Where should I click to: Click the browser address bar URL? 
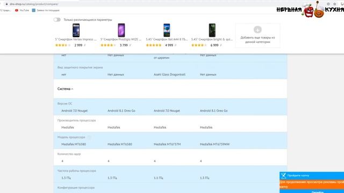(x=34, y=4)
